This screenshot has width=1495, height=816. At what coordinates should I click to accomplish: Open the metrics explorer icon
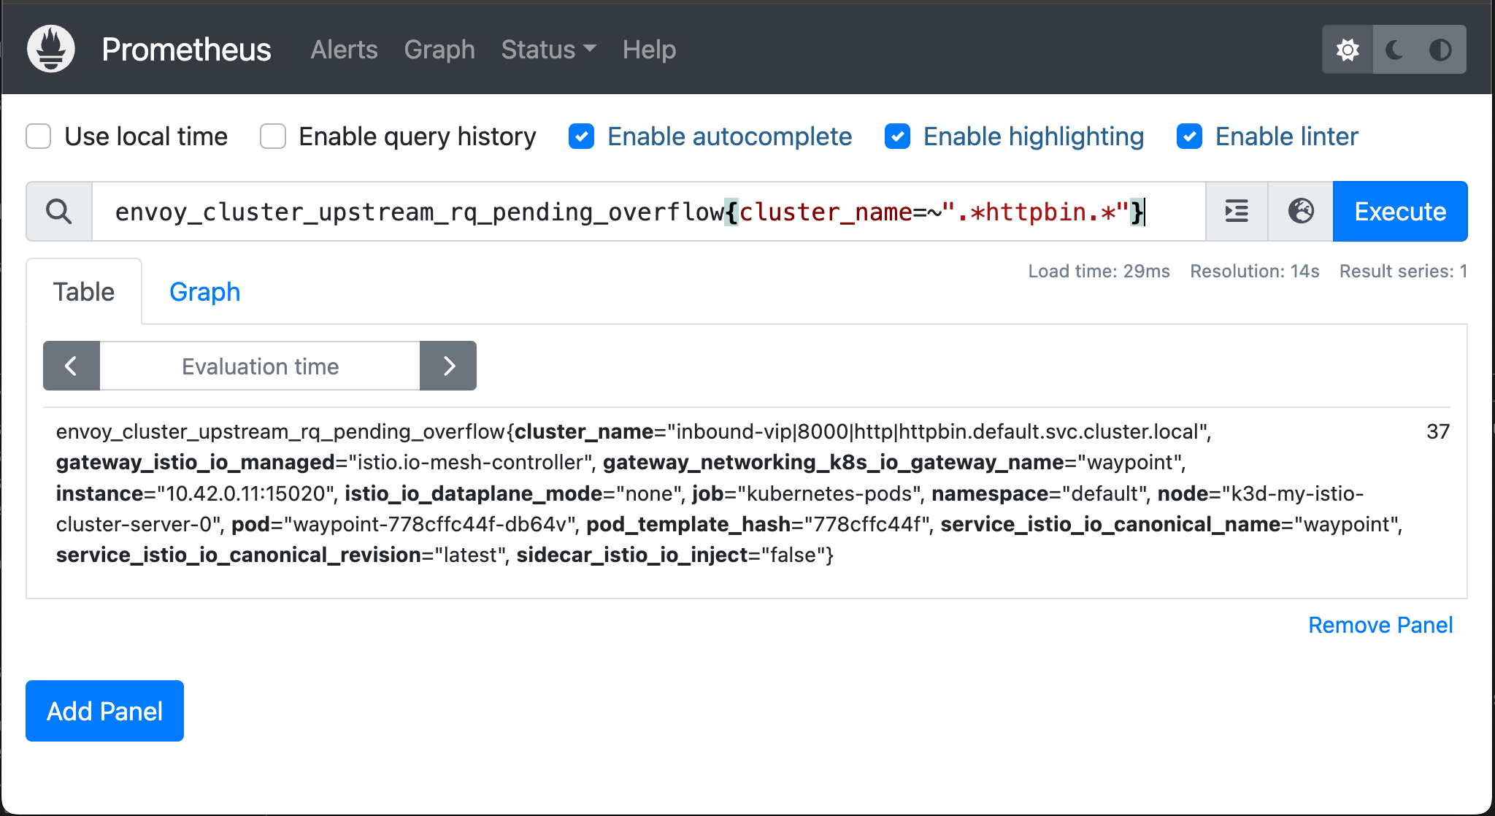pos(1235,211)
